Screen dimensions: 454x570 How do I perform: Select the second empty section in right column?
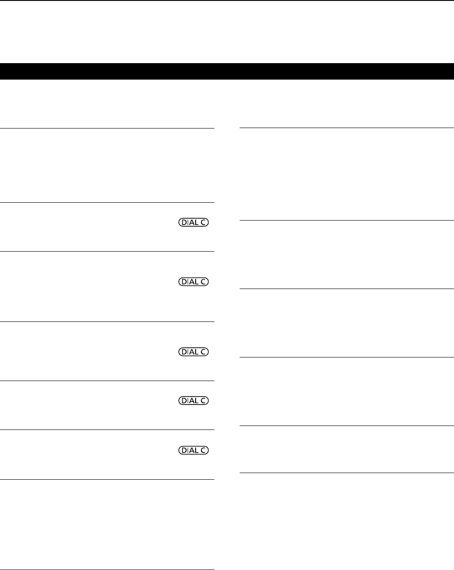click(x=346, y=254)
